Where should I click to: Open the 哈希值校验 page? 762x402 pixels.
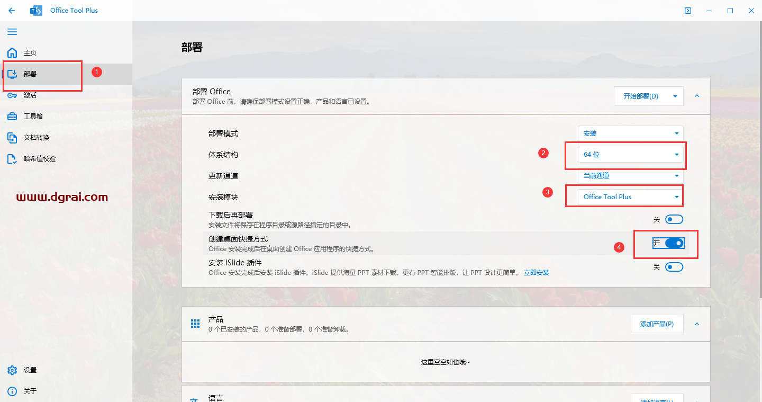66,159
